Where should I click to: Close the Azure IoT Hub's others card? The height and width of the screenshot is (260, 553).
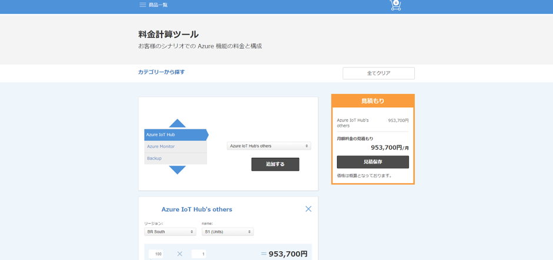click(x=308, y=209)
